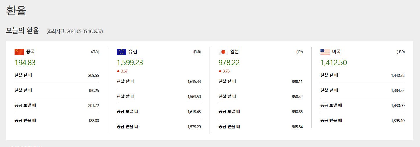This screenshot has width=420, height=147.
Task: Click the China flag icon
Action: click(x=19, y=52)
